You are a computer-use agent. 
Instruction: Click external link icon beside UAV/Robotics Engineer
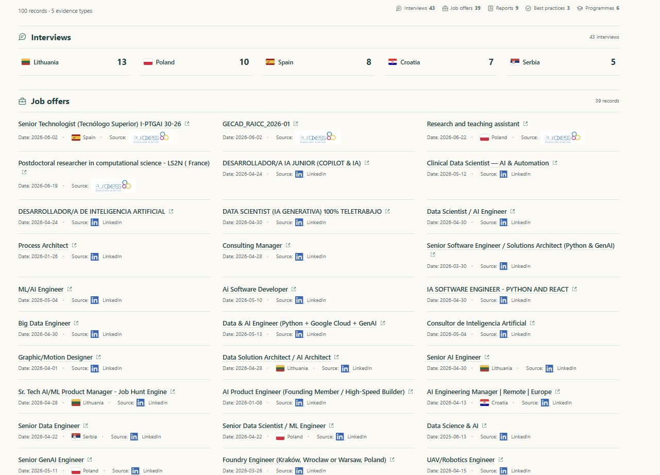click(x=501, y=460)
